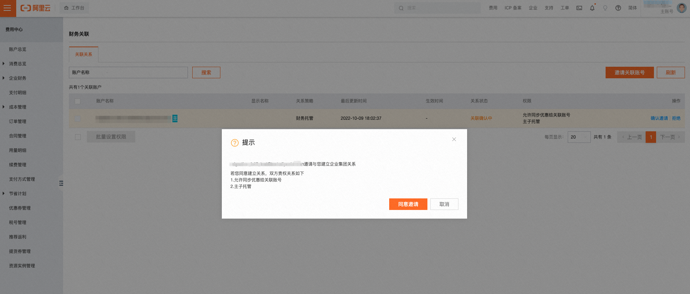Click the Alibaba Cloud logo

point(35,8)
